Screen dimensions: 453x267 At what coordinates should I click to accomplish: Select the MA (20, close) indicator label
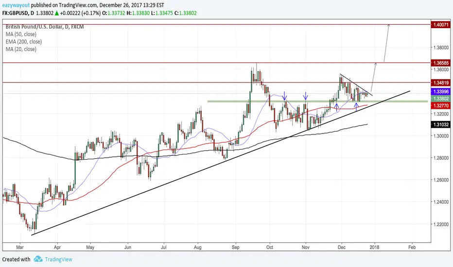coord(21,49)
